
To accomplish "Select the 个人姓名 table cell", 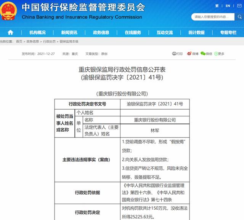I will pos(98,113).
